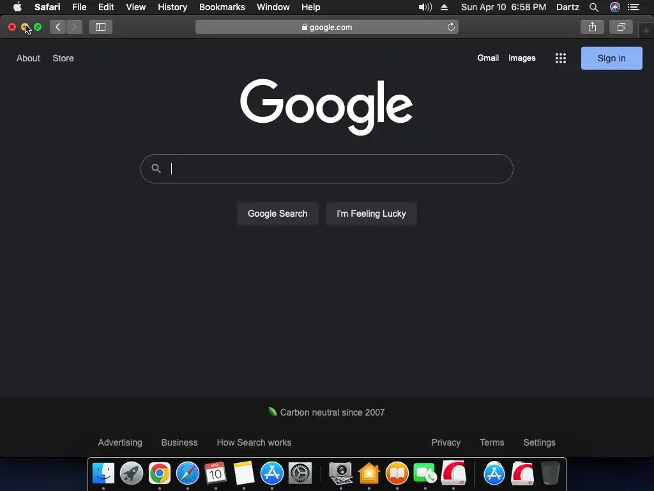The height and width of the screenshot is (491, 654).
Task: Open the Terms footer link
Action: point(492,442)
